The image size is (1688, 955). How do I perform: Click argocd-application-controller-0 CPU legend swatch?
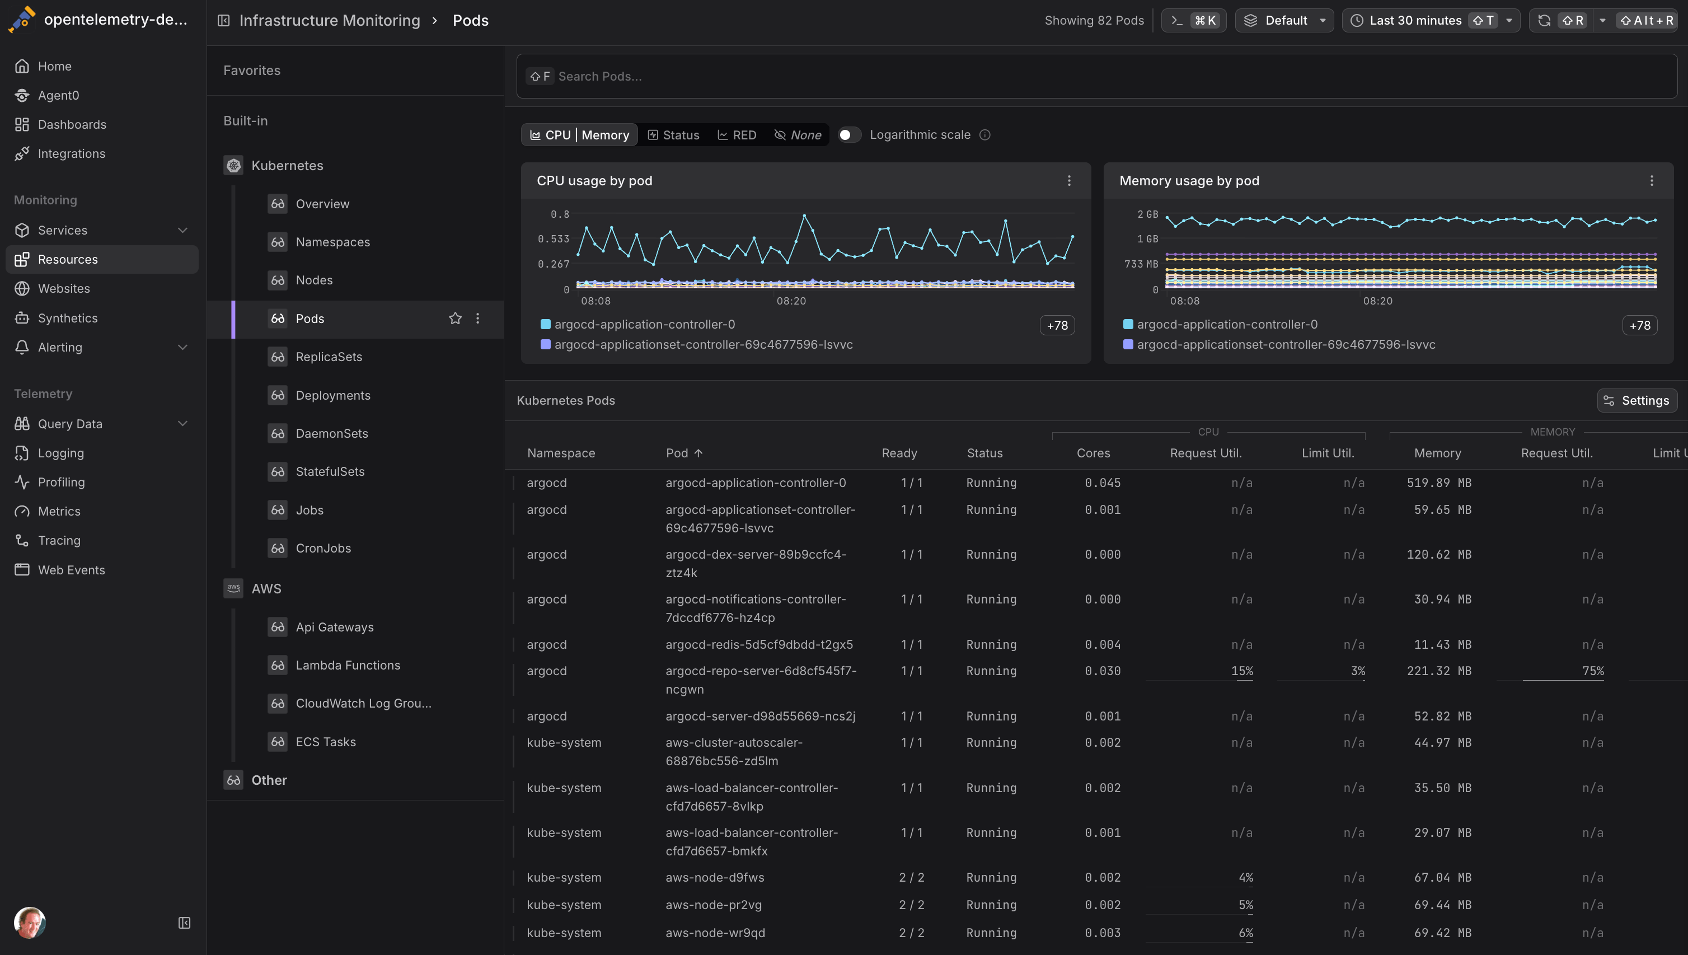[x=545, y=324]
